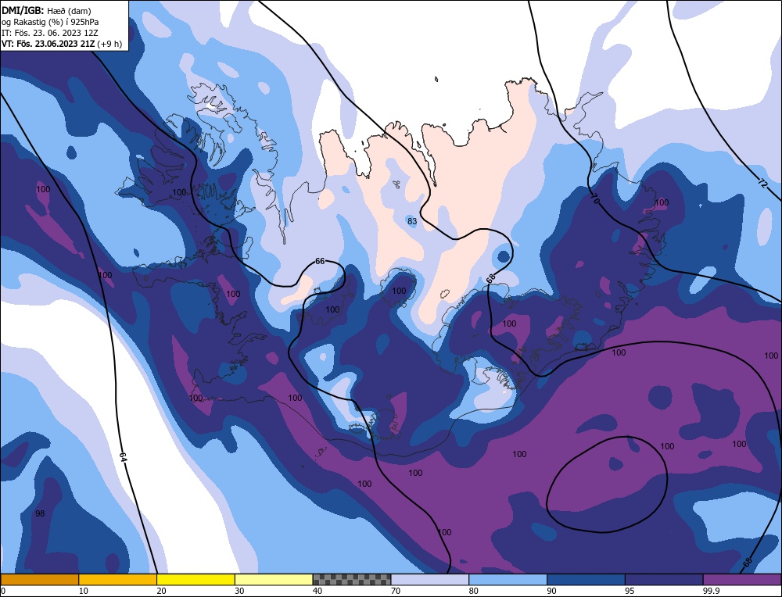Click the '95' tick label on the scale
This screenshot has width=782, height=597.
pos(630,591)
